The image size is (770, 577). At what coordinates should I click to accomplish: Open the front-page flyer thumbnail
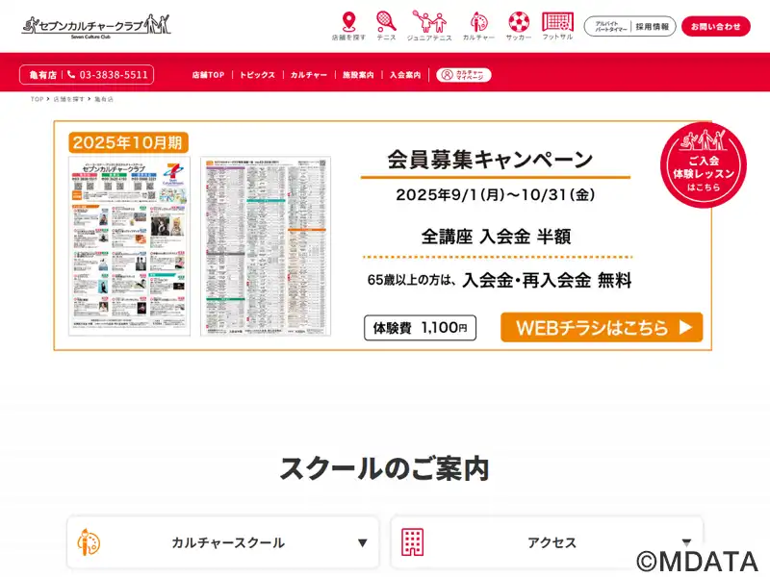click(129, 246)
